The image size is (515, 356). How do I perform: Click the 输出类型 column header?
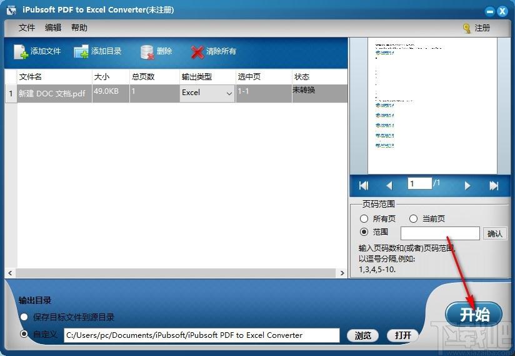point(207,77)
